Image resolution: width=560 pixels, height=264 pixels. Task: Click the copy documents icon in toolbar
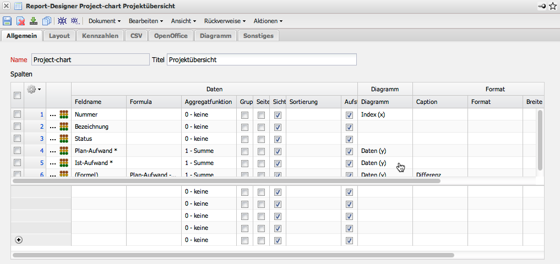pos(47,21)
